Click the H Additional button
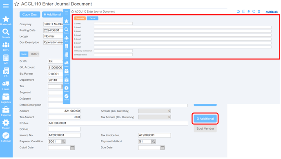Image resolution: width=281 pixels, height=159 pixels. click(x=52, y=15)
